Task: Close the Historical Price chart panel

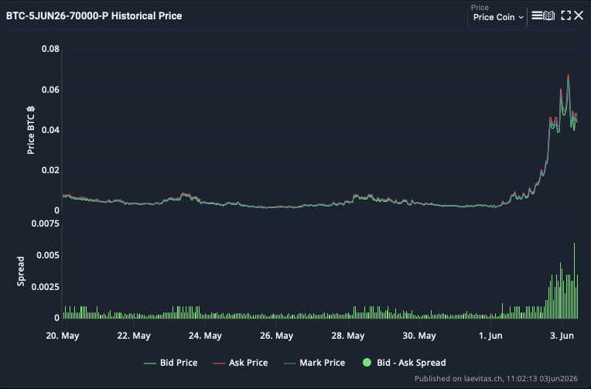Action: 579,15
